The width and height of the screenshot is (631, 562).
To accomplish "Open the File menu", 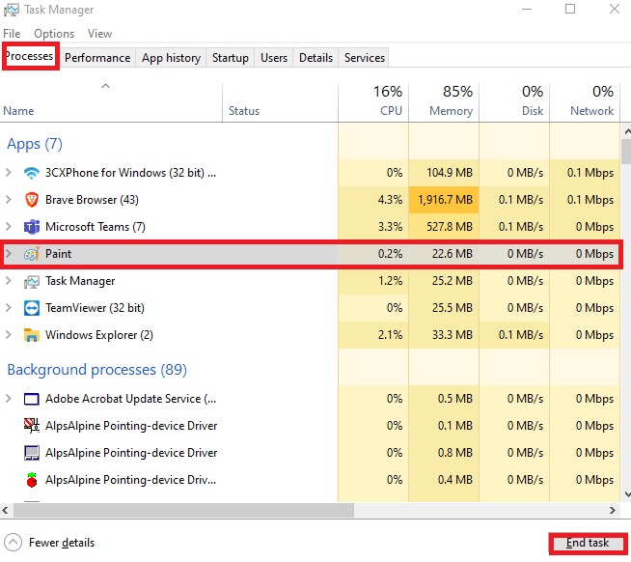I will [x=12, y=34].
